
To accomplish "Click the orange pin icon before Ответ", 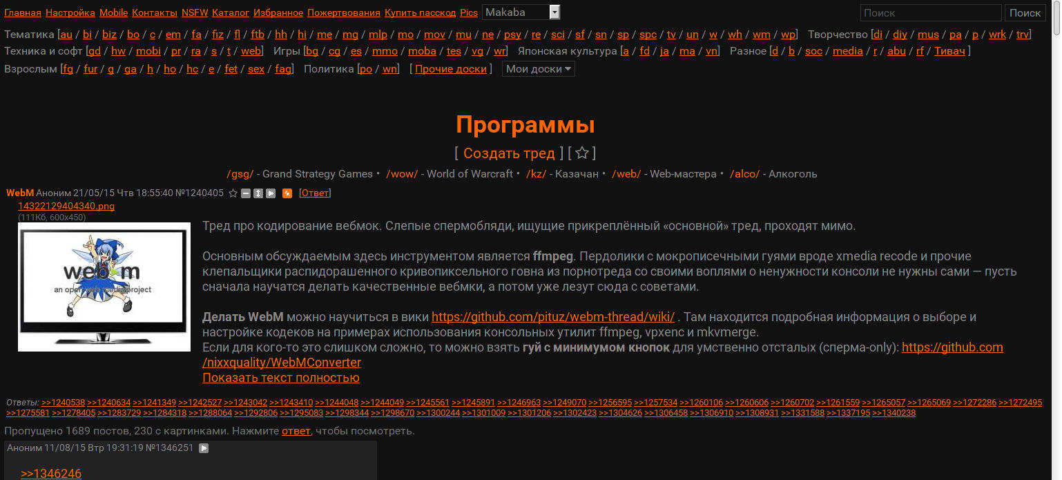I will [287, 193].
